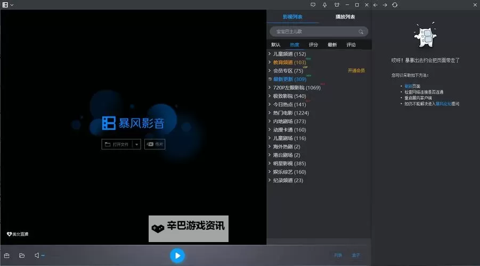
Task: Toggle the pin-on-top icon
Action: pyautogui.click(x=325, y=5)
